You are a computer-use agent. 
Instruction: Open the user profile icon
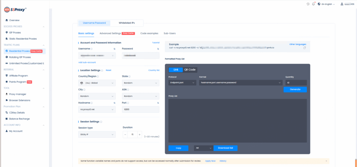click(342, 4)
